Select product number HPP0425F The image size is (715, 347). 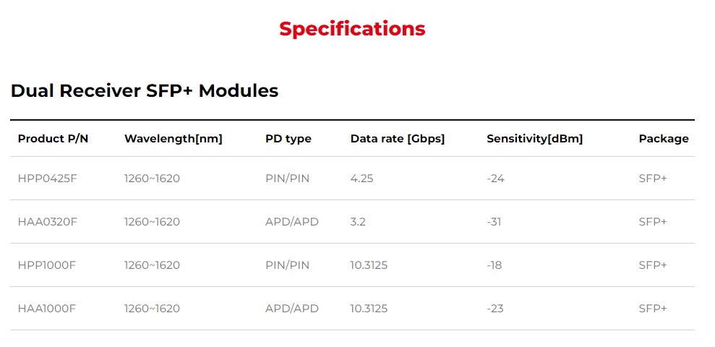coord(47,179)
